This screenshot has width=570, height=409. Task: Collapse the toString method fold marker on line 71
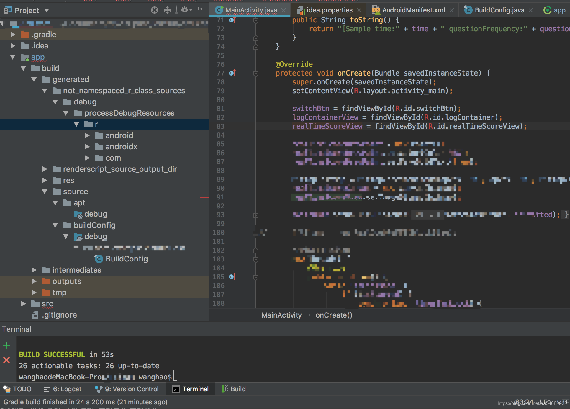[x=256, y=21]
